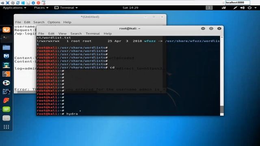Open the terminal window Help menu
Screen dimensions: 260x146
(108, 34)
